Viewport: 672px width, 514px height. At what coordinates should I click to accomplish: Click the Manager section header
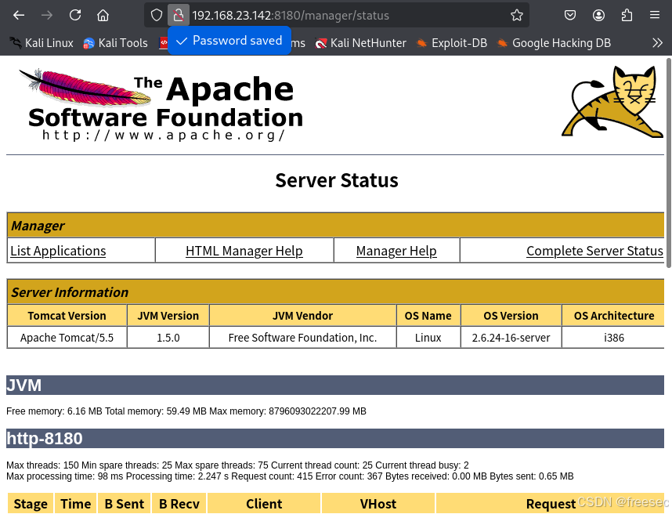click(x=335, y=226)
